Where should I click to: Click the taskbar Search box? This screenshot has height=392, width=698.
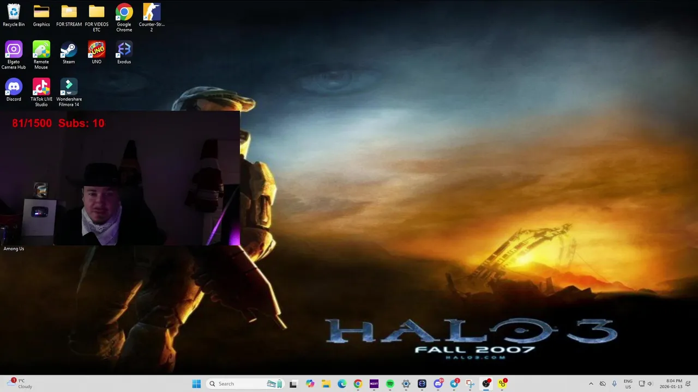244,384
